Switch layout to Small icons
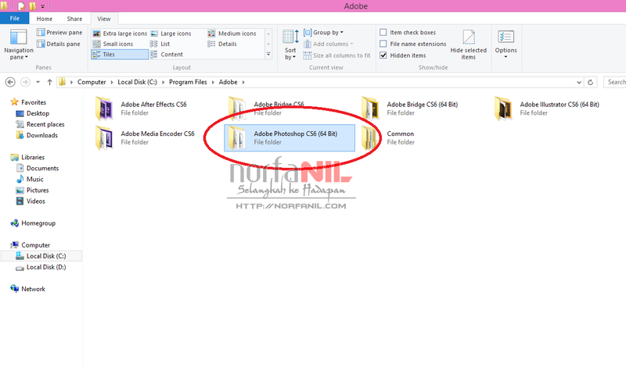 pos(113,44)
